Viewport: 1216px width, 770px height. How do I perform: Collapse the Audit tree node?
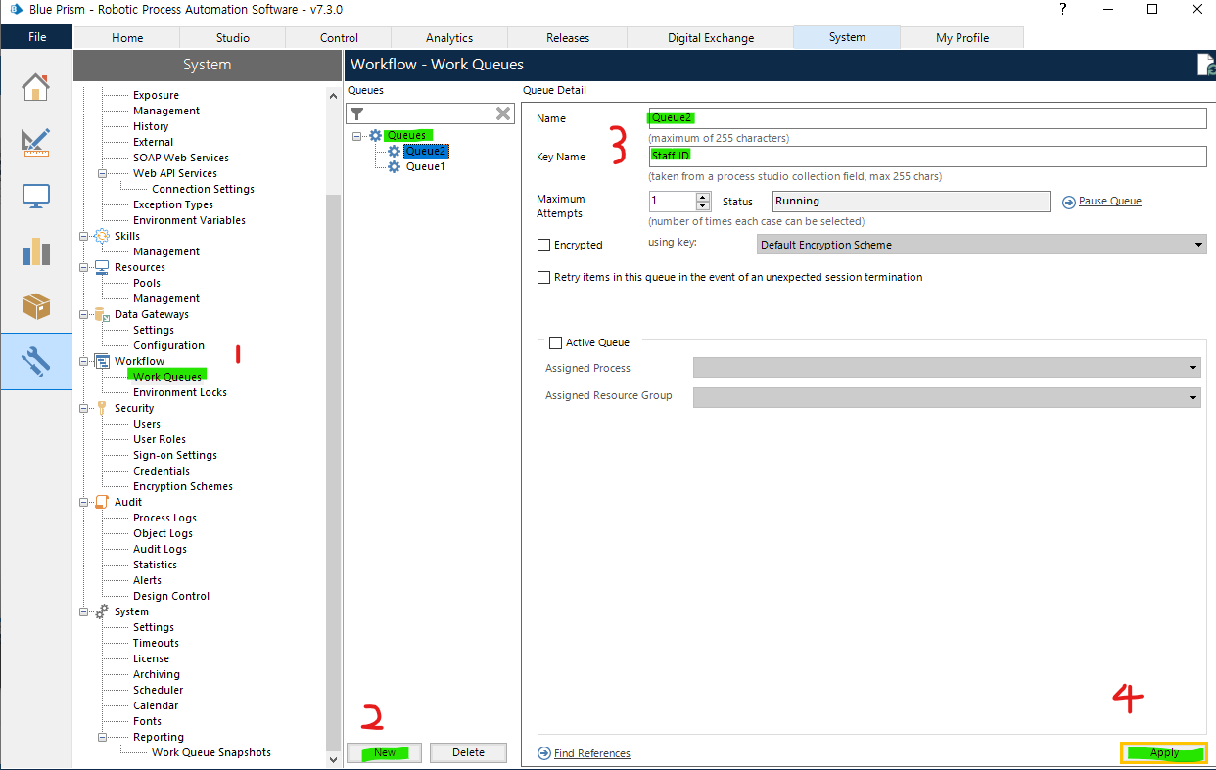coord(83,502)
